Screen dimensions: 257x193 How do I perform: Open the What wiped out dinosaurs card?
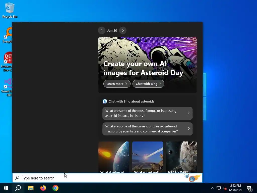(x=148, y=157)
